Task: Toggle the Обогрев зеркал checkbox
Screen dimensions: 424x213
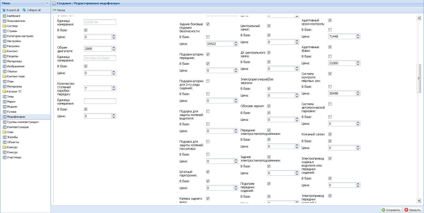Action: 269,106
